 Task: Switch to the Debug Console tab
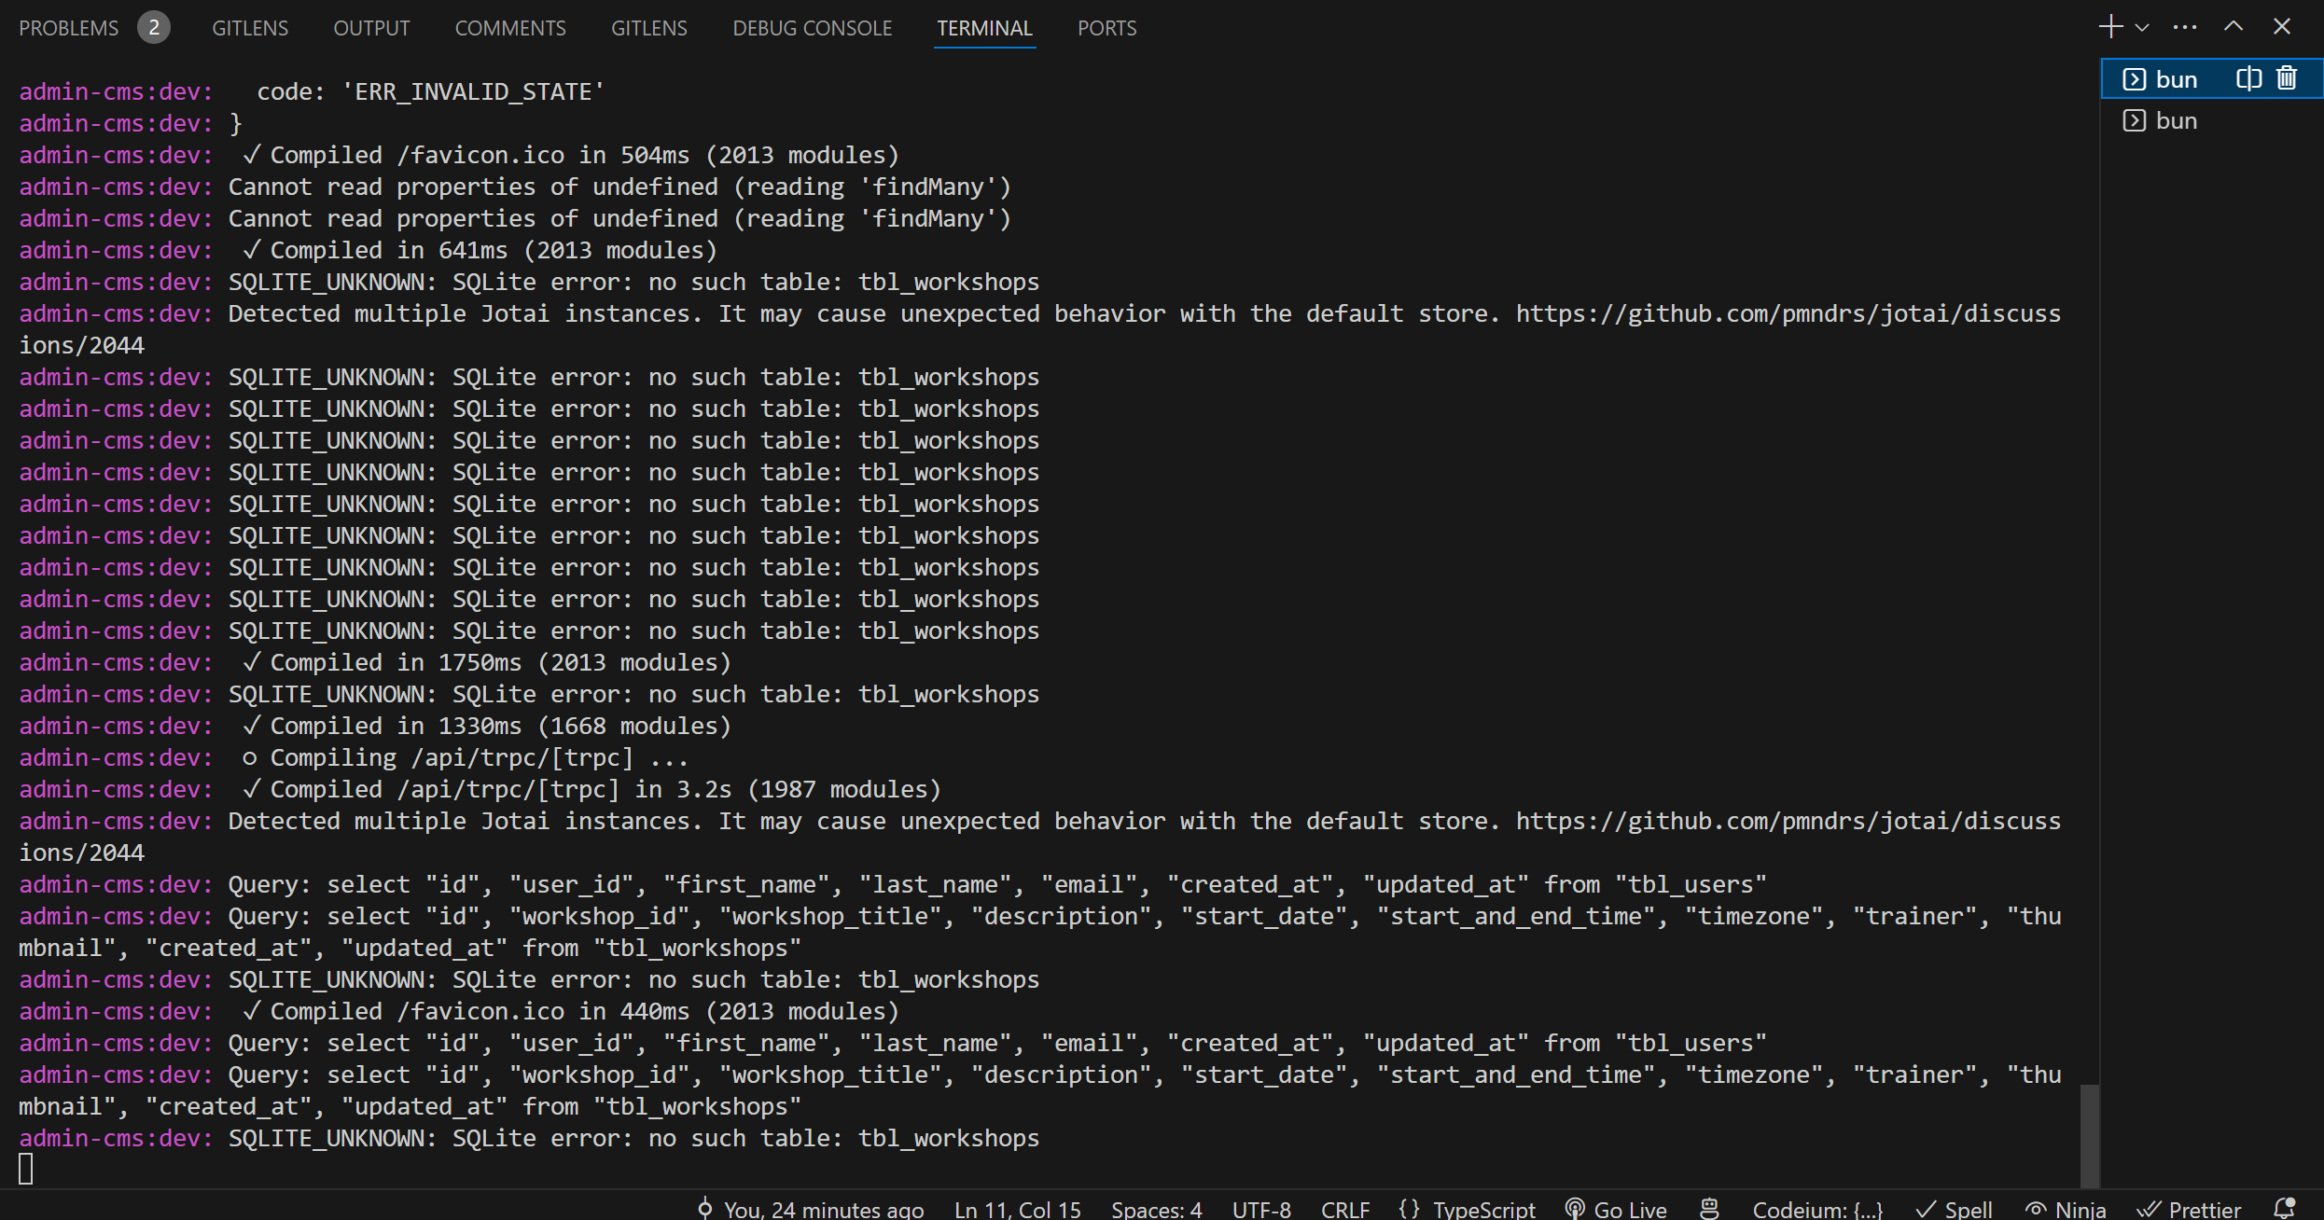click(812, 28)
